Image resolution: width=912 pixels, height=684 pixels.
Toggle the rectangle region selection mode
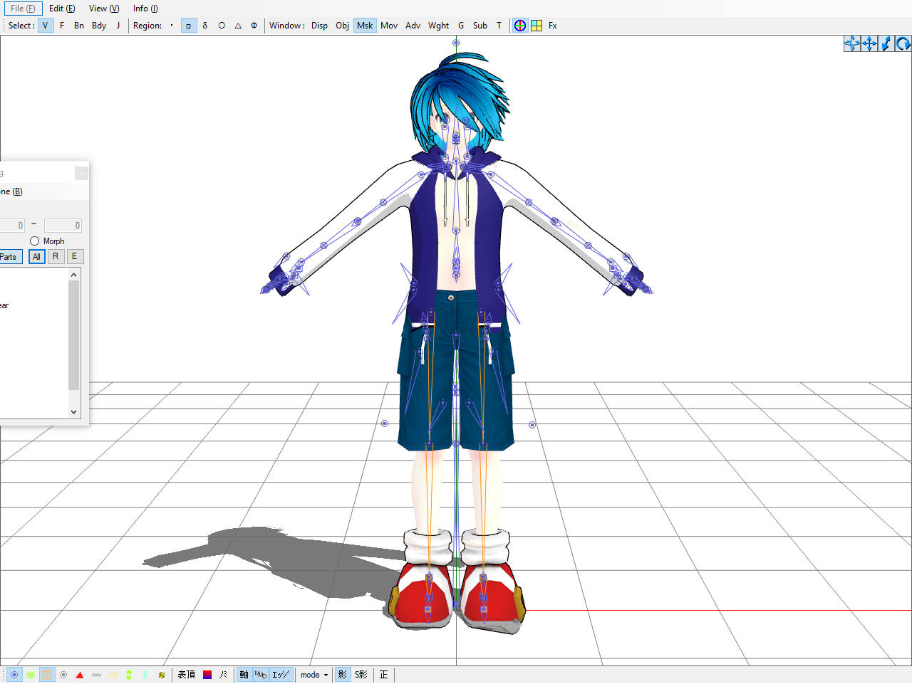click(188, 25)
